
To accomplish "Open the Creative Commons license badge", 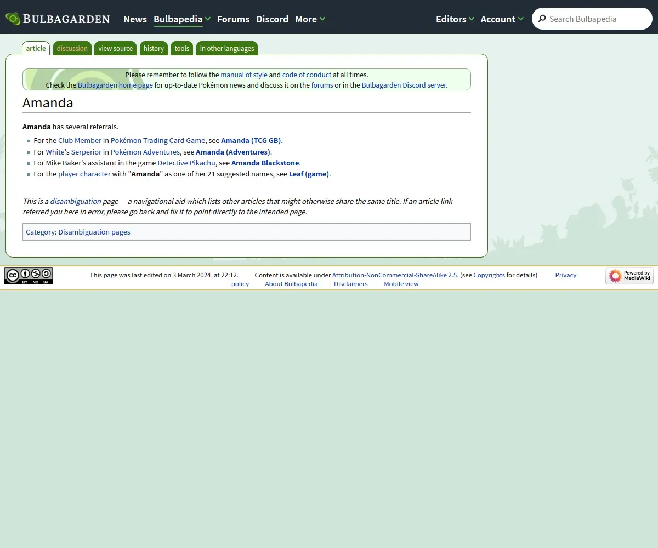I will click(x=29, y=276).
